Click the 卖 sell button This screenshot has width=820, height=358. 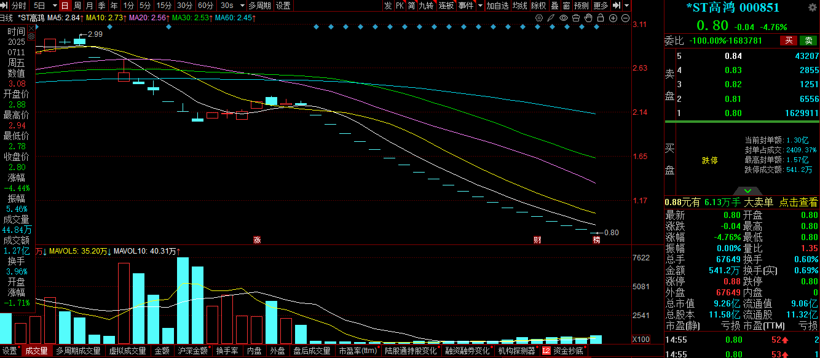pos(809,41)
